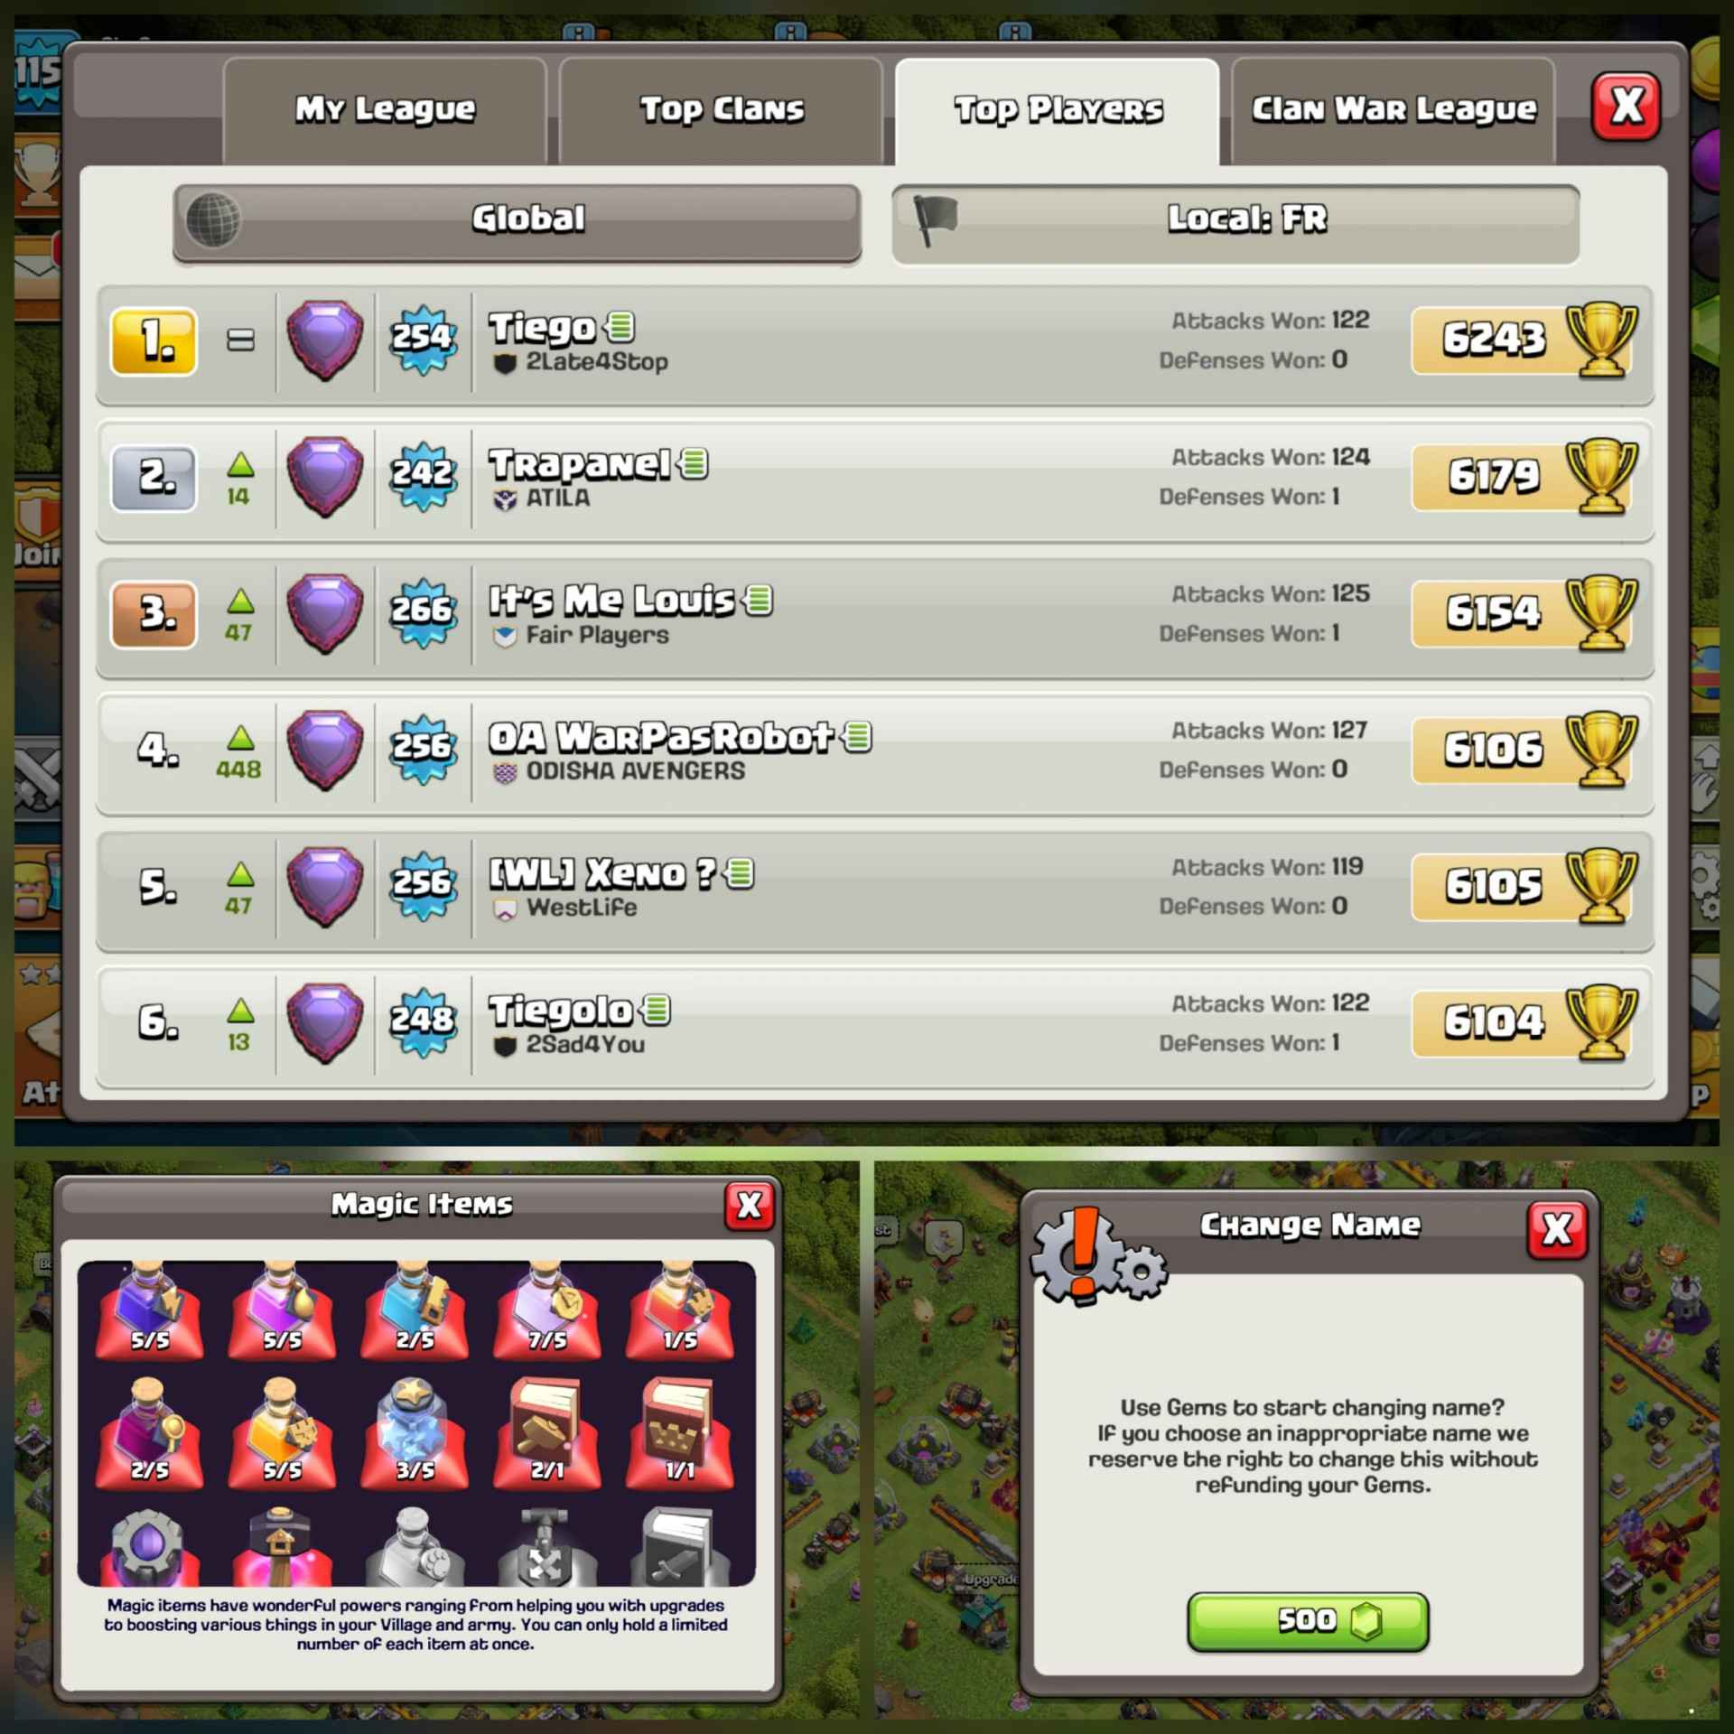Open the Clan War League tab

(1393, 110)
